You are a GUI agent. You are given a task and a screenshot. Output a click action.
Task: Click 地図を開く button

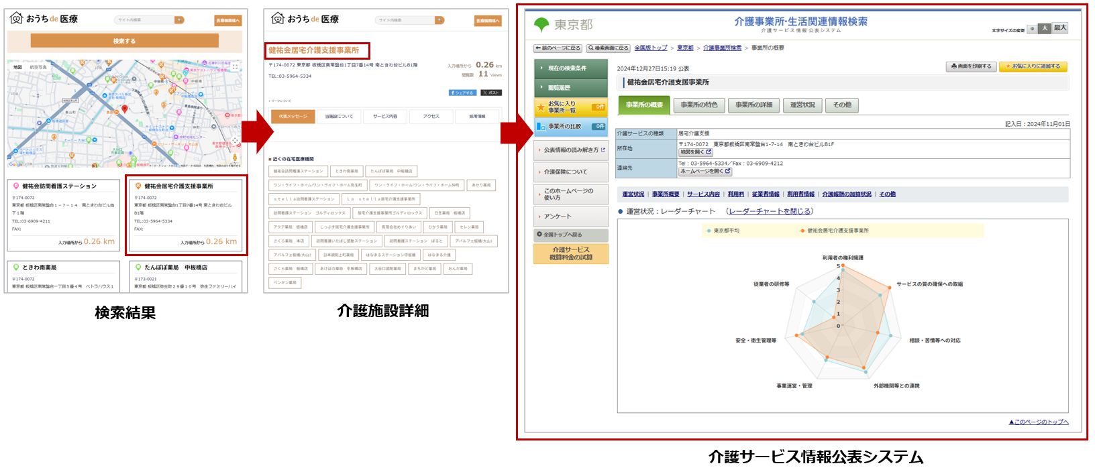tap(696, 152)
